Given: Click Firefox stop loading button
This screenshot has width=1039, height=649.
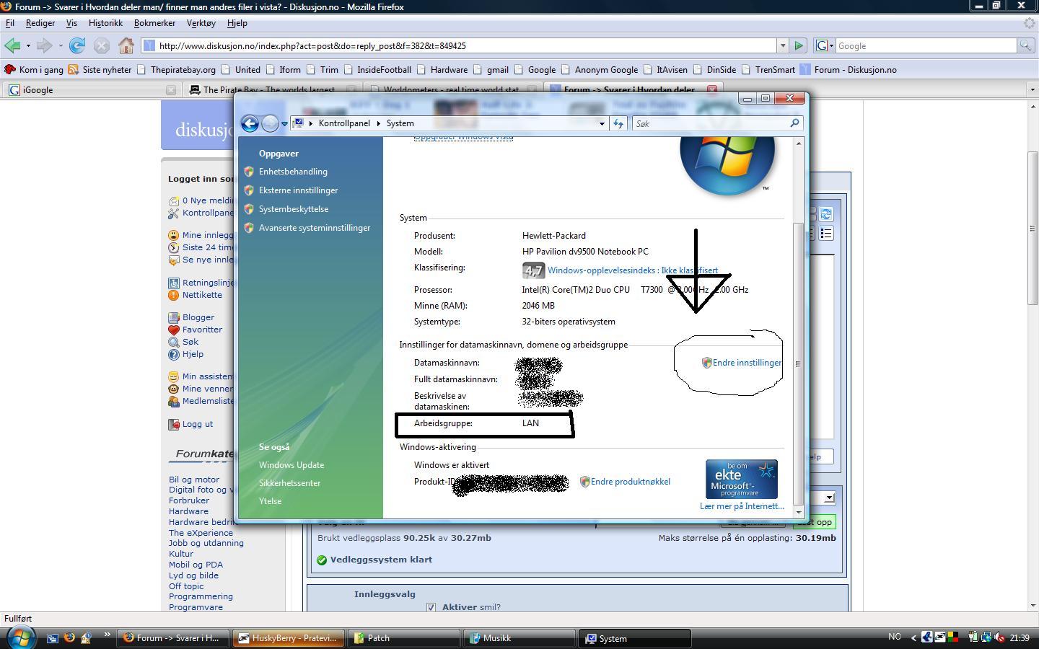Looking at the screenshot, I should [x=102, y=45].
